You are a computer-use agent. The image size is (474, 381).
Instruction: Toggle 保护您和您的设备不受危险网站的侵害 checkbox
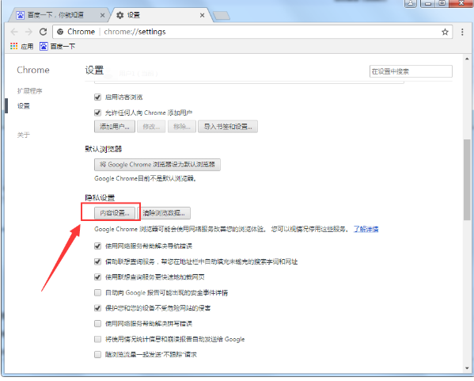(97, 308)
